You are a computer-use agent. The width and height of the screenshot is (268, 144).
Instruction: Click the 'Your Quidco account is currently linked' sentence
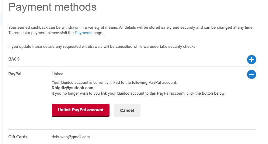pyautogui.click(x=114, y=82)
